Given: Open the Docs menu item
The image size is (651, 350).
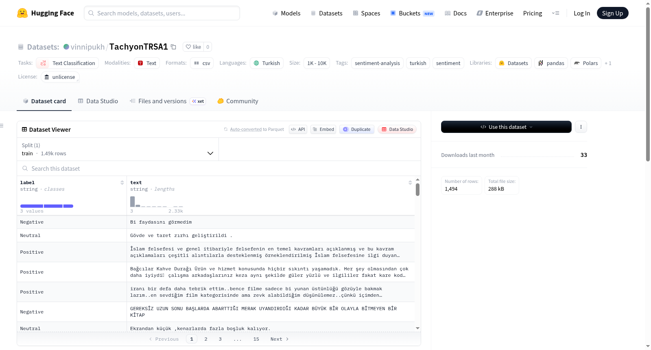Looking at the screenshot, I should pyautogui.click(x=456, y=13).
